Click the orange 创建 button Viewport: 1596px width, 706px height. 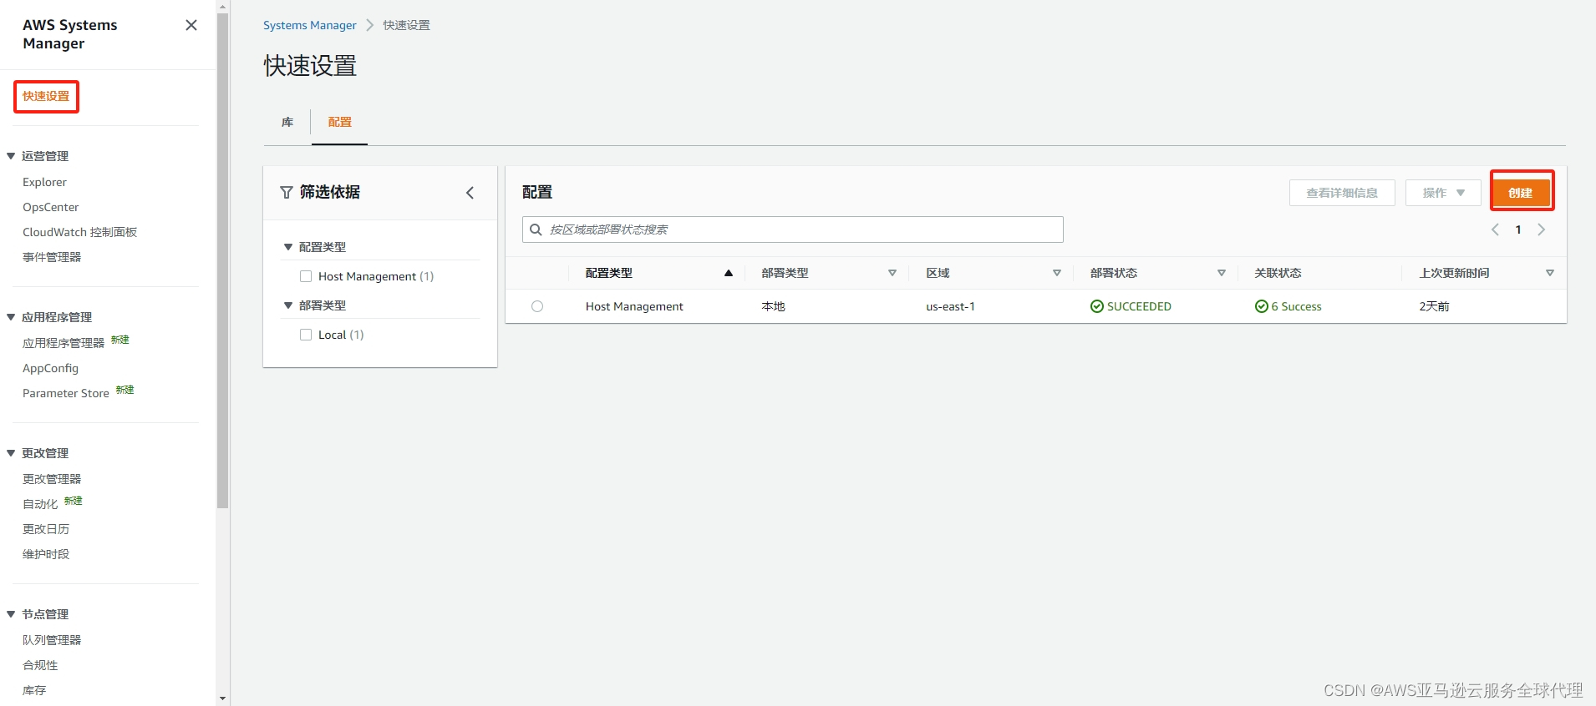1521,193
